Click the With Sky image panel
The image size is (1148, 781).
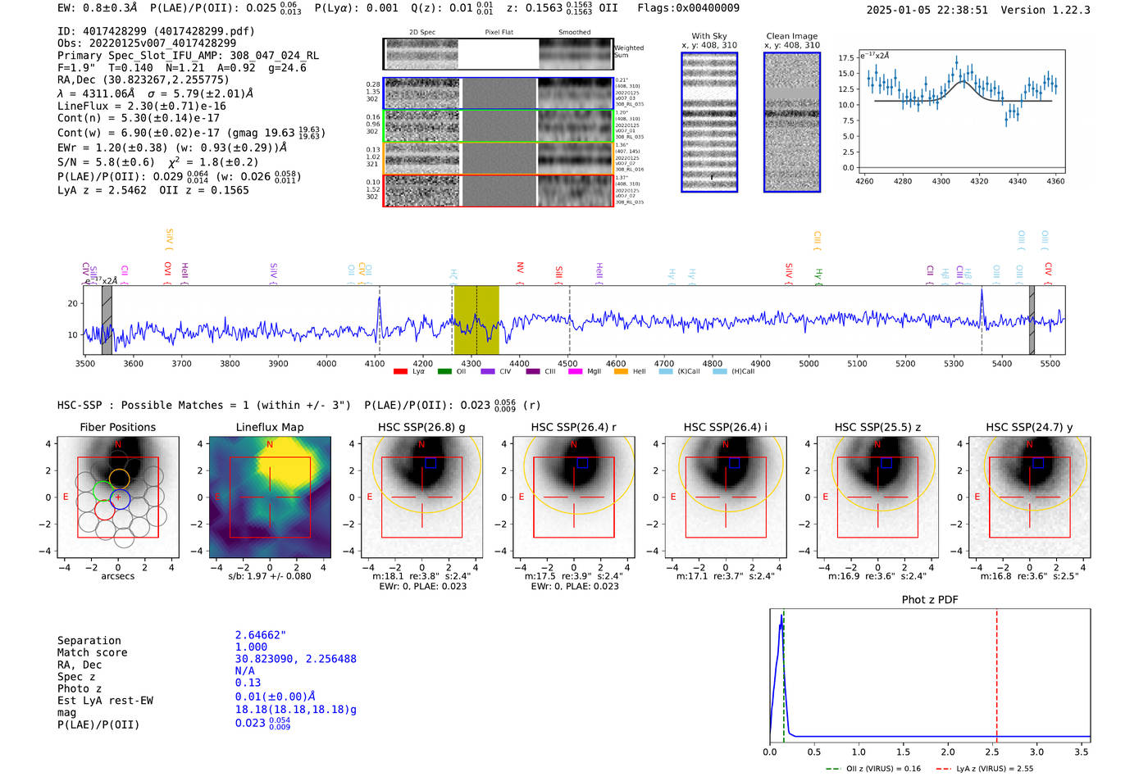click(709, 122)
